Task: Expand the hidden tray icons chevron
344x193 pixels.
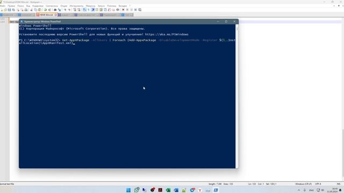Action: point(299,190)
